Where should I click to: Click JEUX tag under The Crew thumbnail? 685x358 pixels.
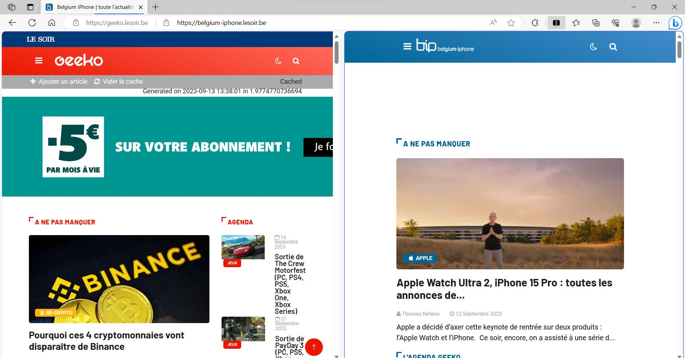click(232, 263)
